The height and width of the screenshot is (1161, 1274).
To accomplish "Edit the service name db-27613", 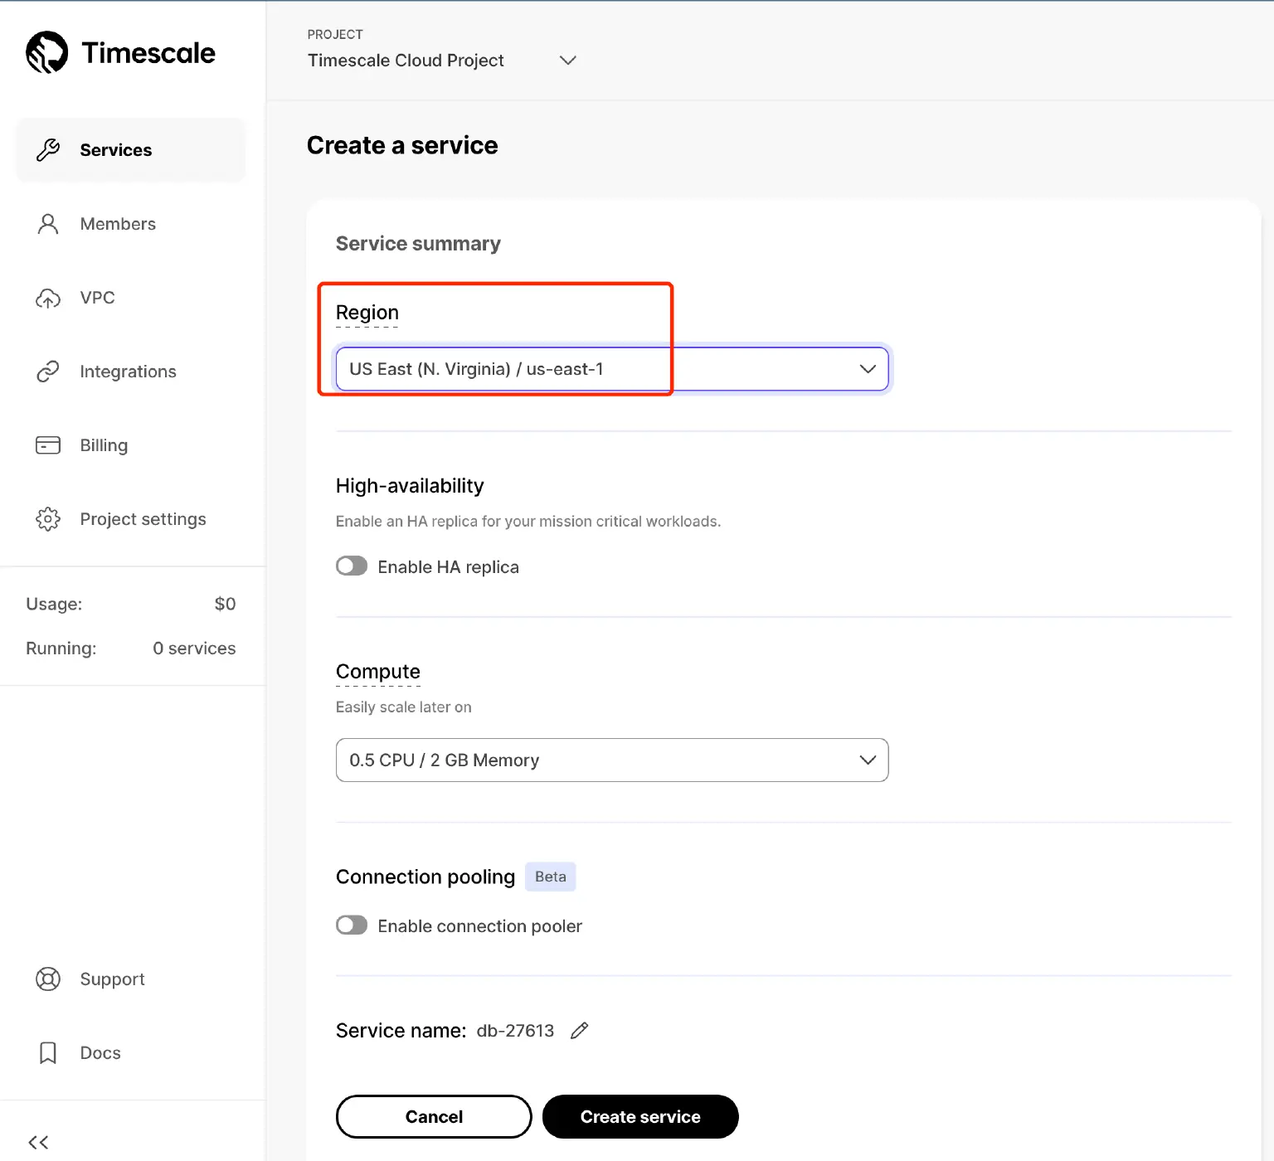I will point(579,1030).
